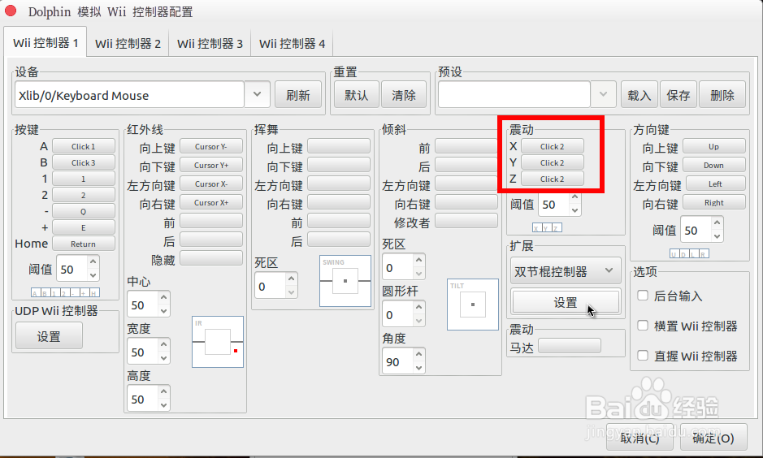Viewport: 763px width, 458px height.
Task: Increase the 按键 threshold value
Action: [93, 262]
